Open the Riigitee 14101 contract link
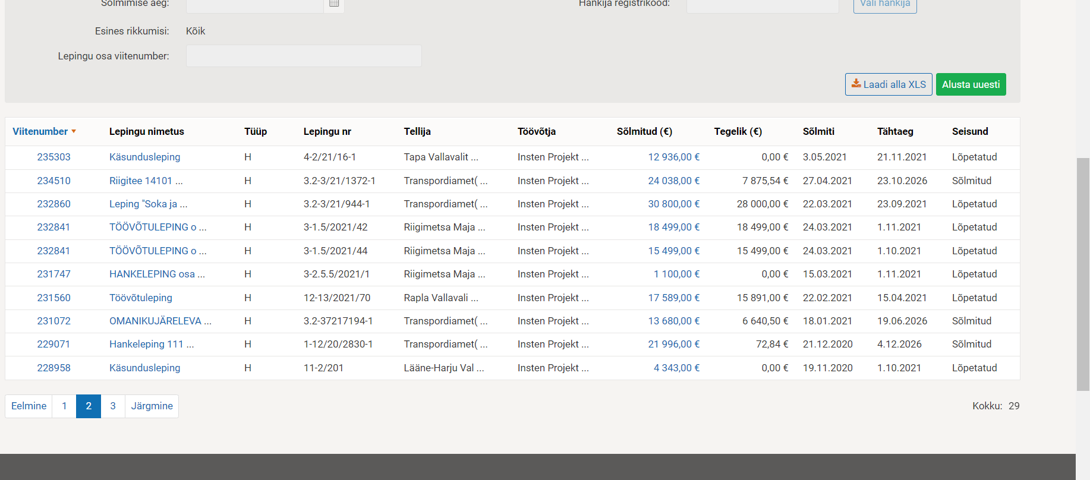The width and height of the screenshot is (1090, 480). (146, 181)
